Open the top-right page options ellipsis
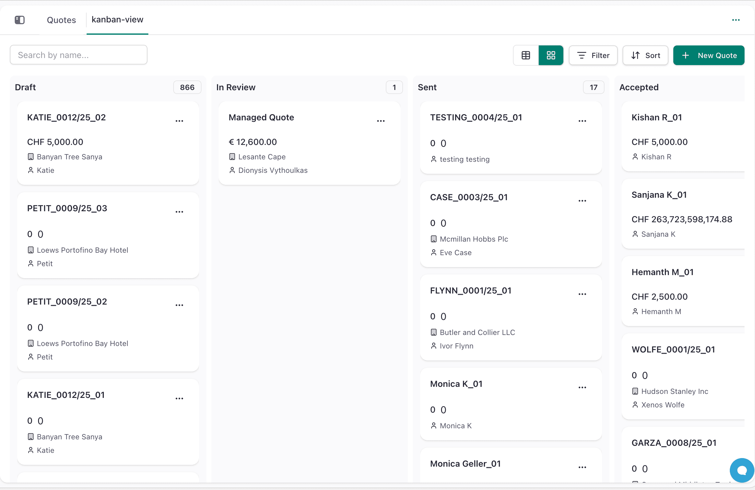The width and height of the screenshot is (755, 490). pos(736,20)
